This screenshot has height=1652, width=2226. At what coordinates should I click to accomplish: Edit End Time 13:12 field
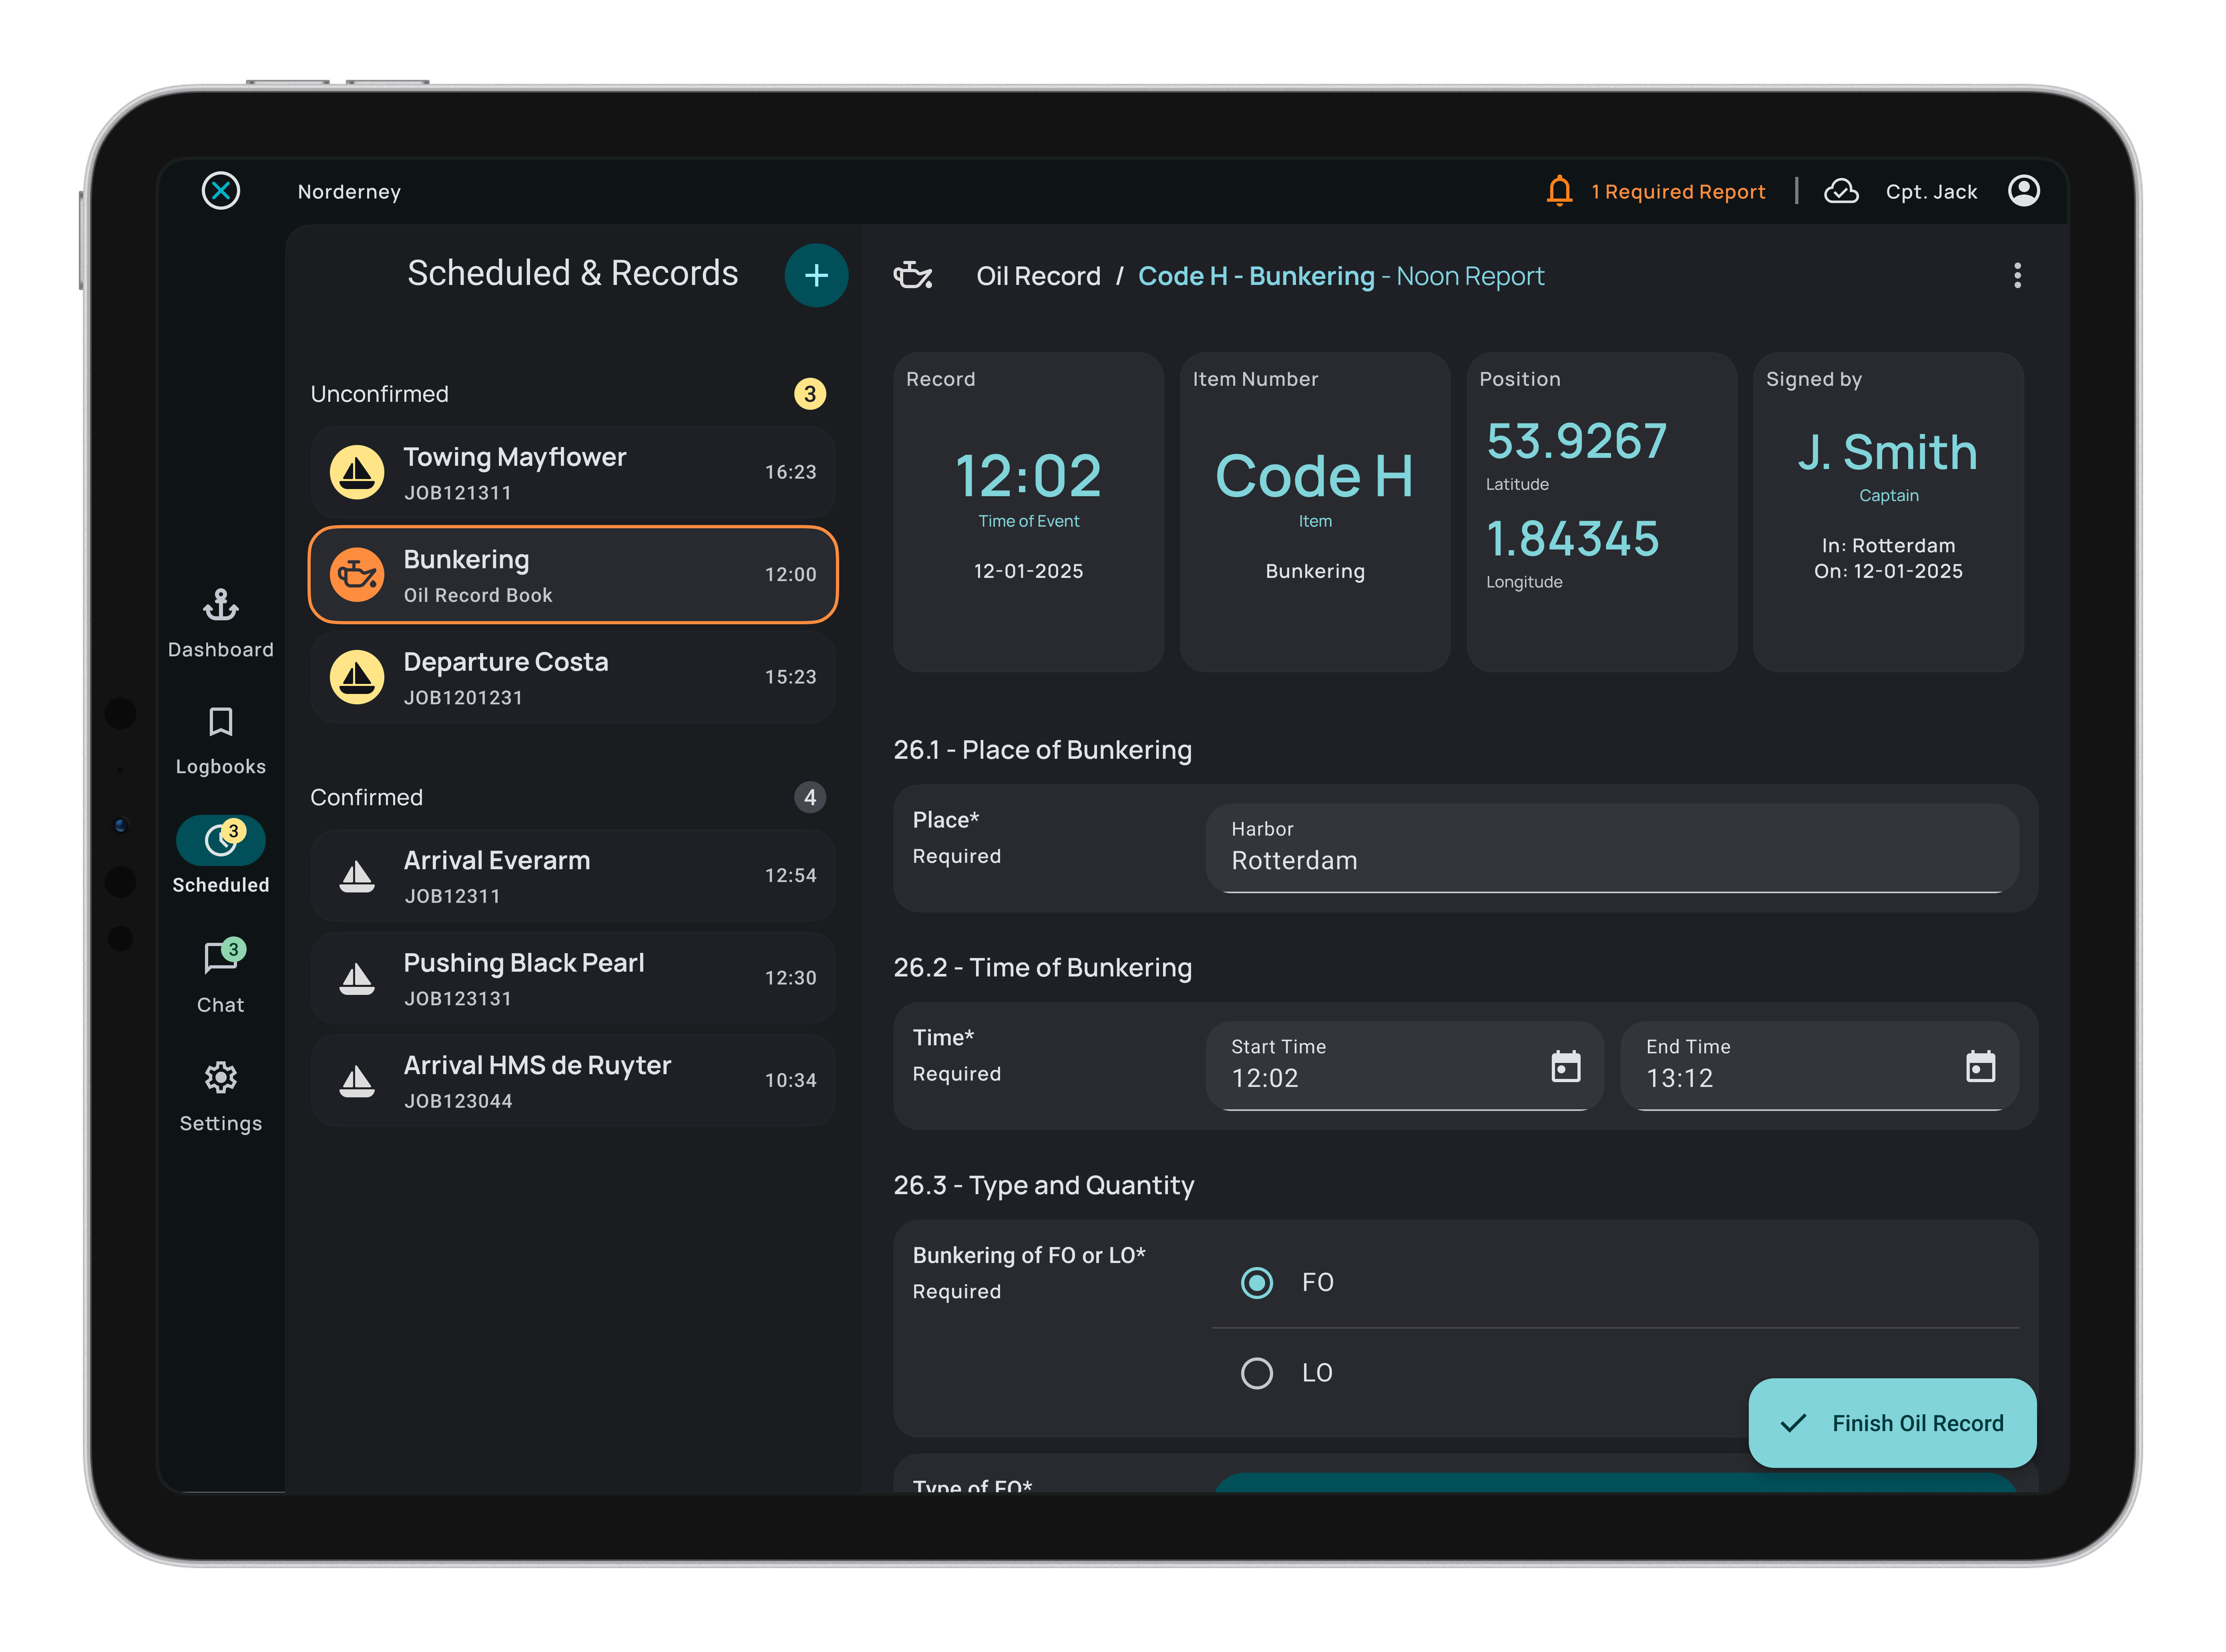click(x=1819, y=1066)
